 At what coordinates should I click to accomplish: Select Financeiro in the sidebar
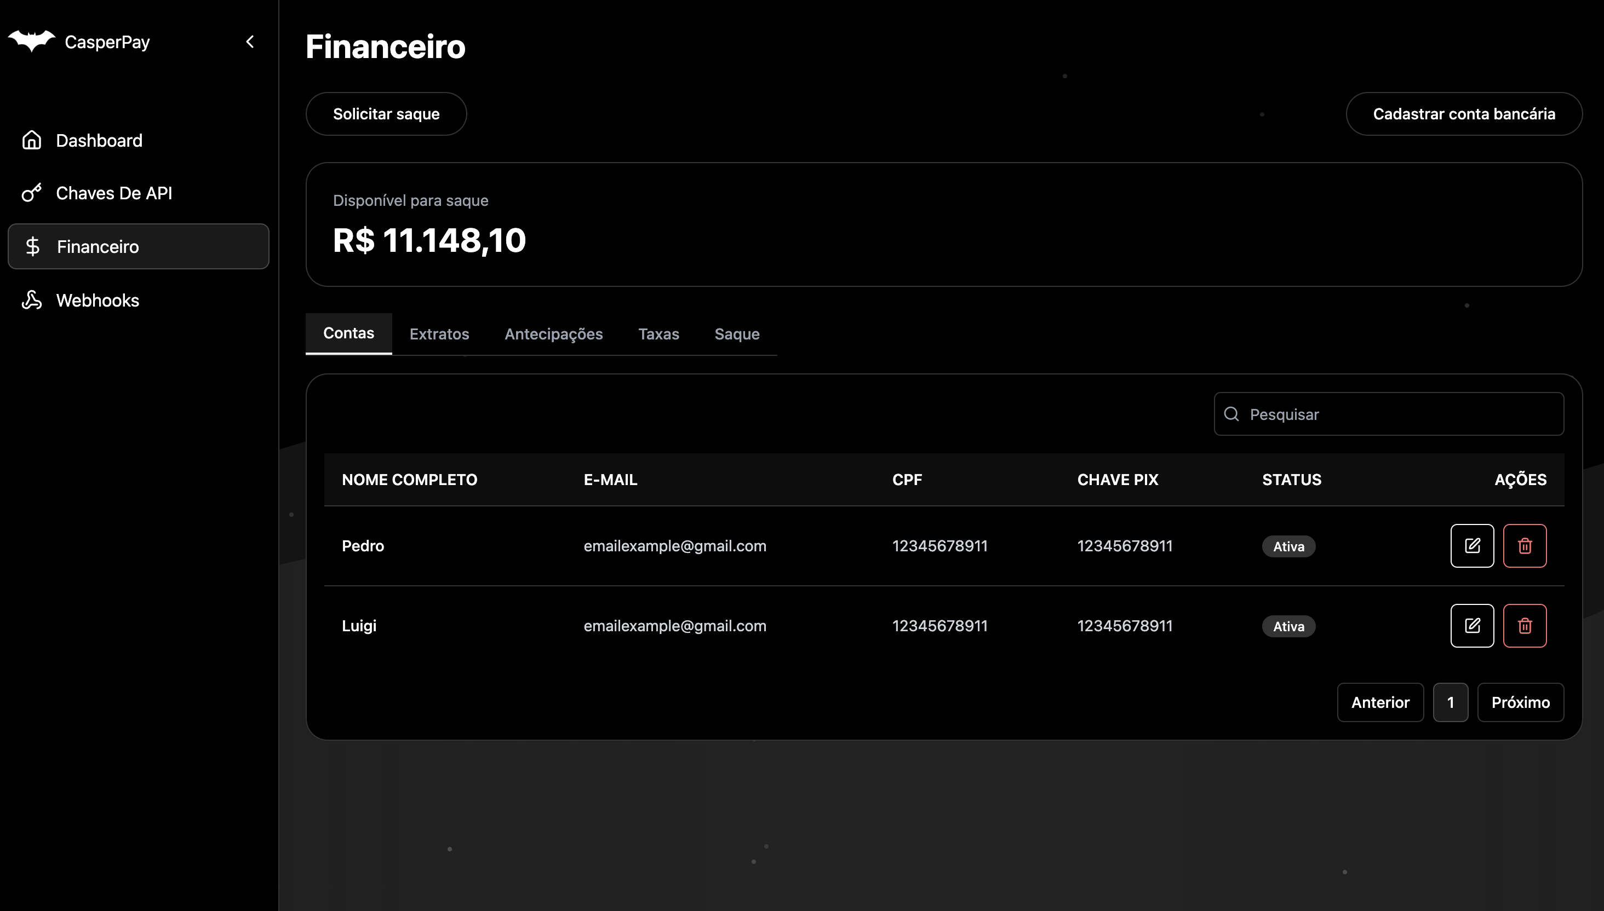[x=139, y=246]
